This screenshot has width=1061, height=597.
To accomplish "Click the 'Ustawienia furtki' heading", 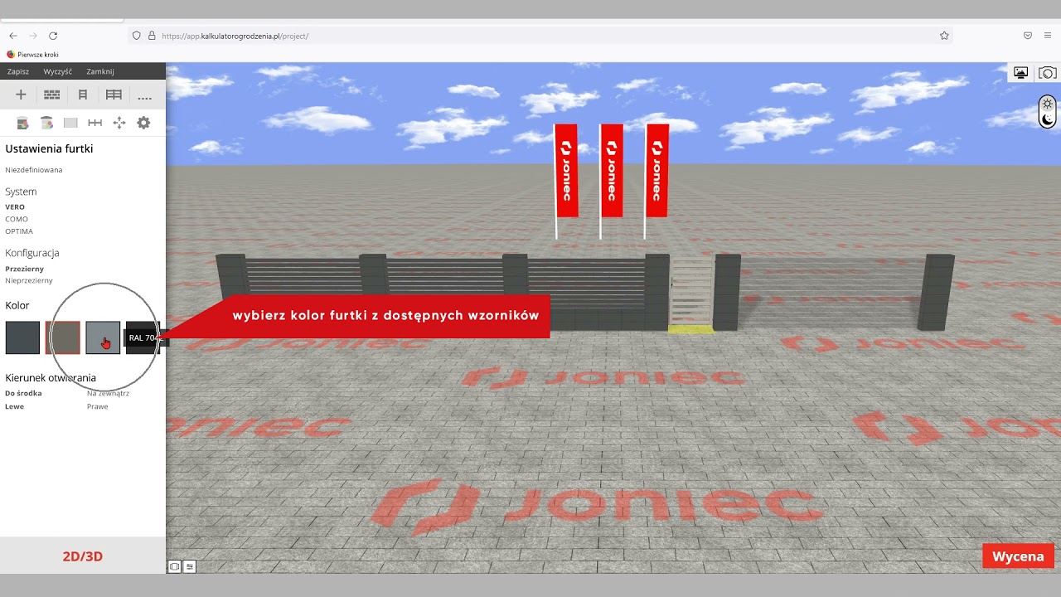I will point(49,149).
